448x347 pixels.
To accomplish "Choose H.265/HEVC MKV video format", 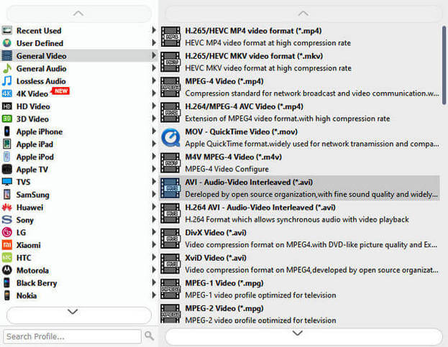I will coord(299,62).
